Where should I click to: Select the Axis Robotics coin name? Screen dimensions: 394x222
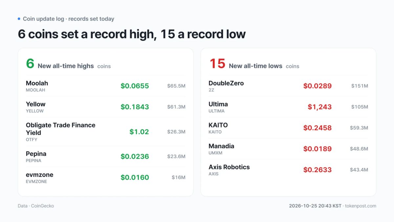(x=229, y=167)
